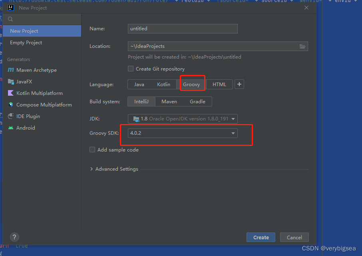Open the JDK version dropdown

tap(183, 119)
